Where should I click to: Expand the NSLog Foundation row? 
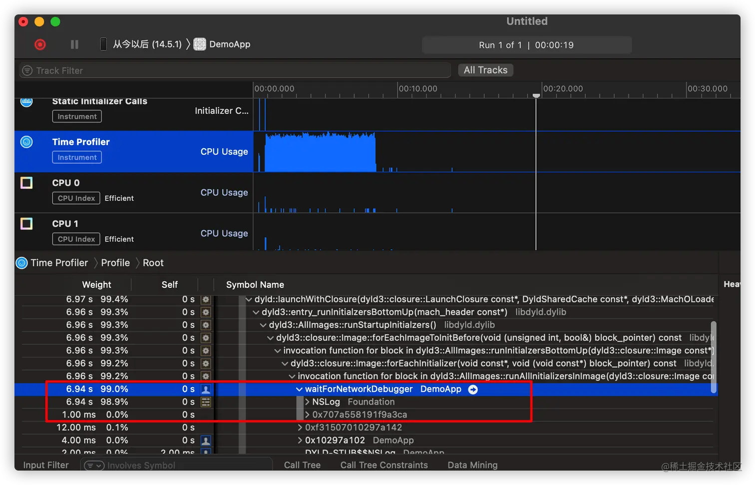tap(307, 402)
